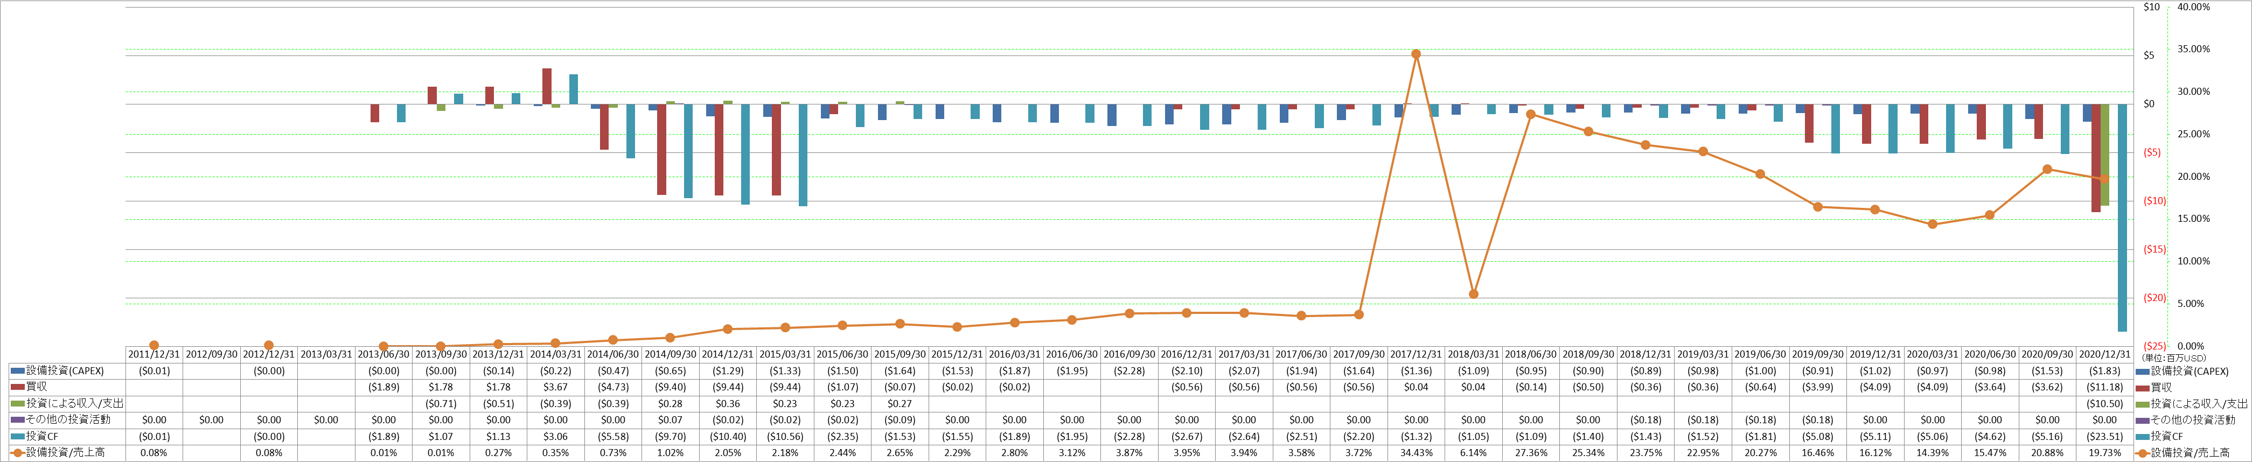Select the ($5.58) investment CF cell

point(613,437)
